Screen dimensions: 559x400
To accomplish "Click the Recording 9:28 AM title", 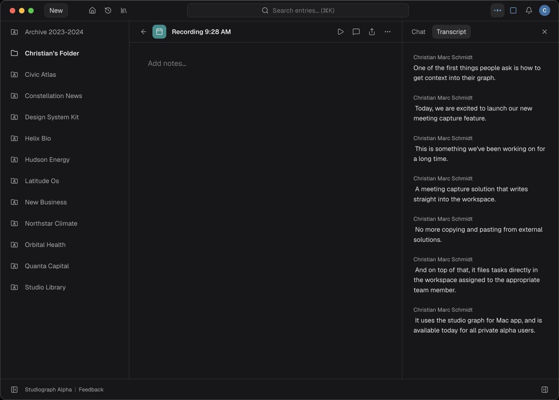I will [x=201, y=32].
